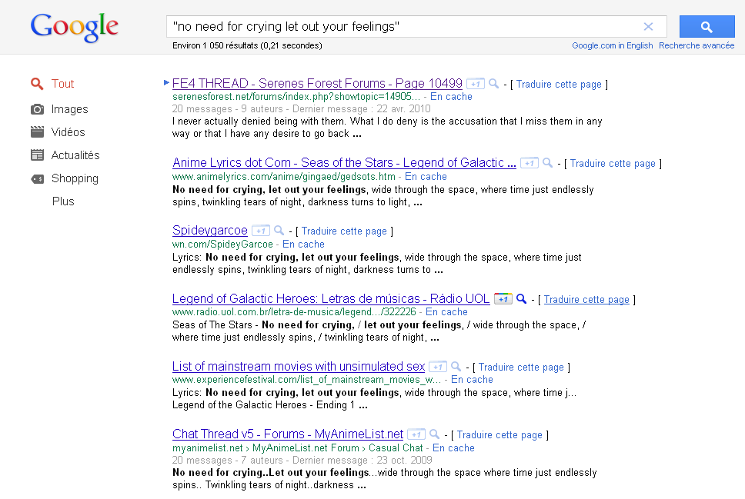Click the tag icon beside Shopping
Viewport: 745px width, 499px height.
pos(37,179)
